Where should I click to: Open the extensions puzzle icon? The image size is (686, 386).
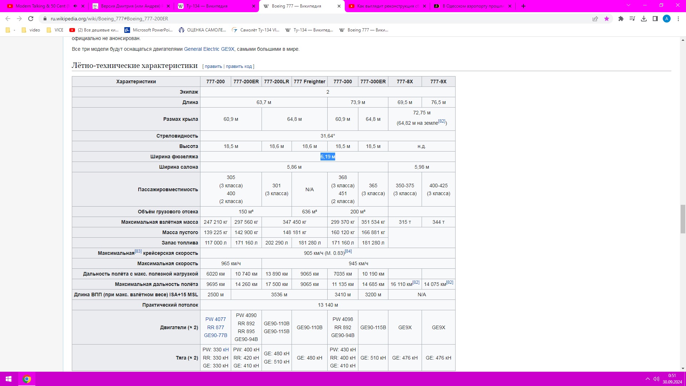click(x=621, y=19)
